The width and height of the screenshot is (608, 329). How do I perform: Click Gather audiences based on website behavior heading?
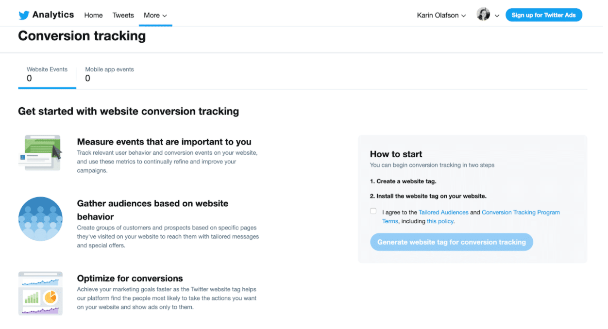tap(152, 210)
